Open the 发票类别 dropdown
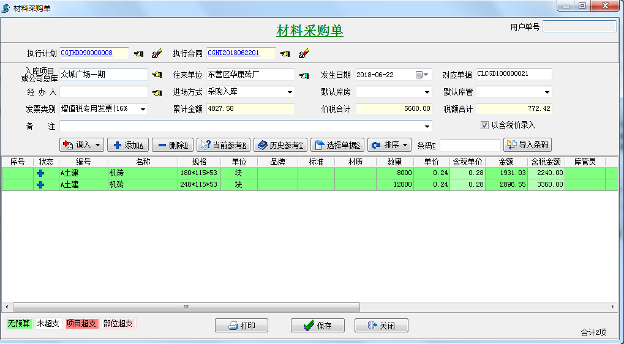 [x=143, y=109]
